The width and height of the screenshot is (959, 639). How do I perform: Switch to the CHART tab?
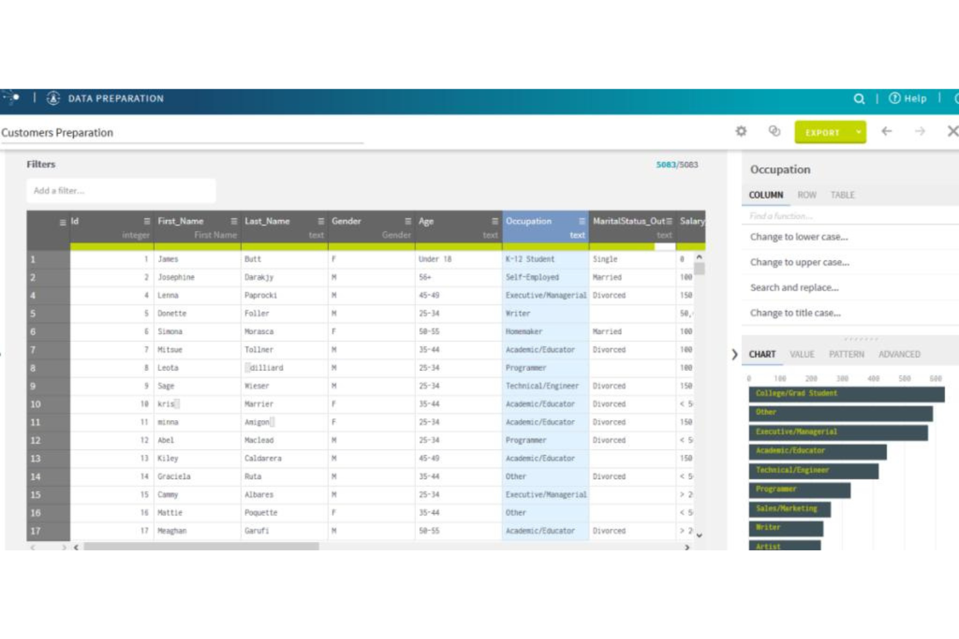coord(762,354)
